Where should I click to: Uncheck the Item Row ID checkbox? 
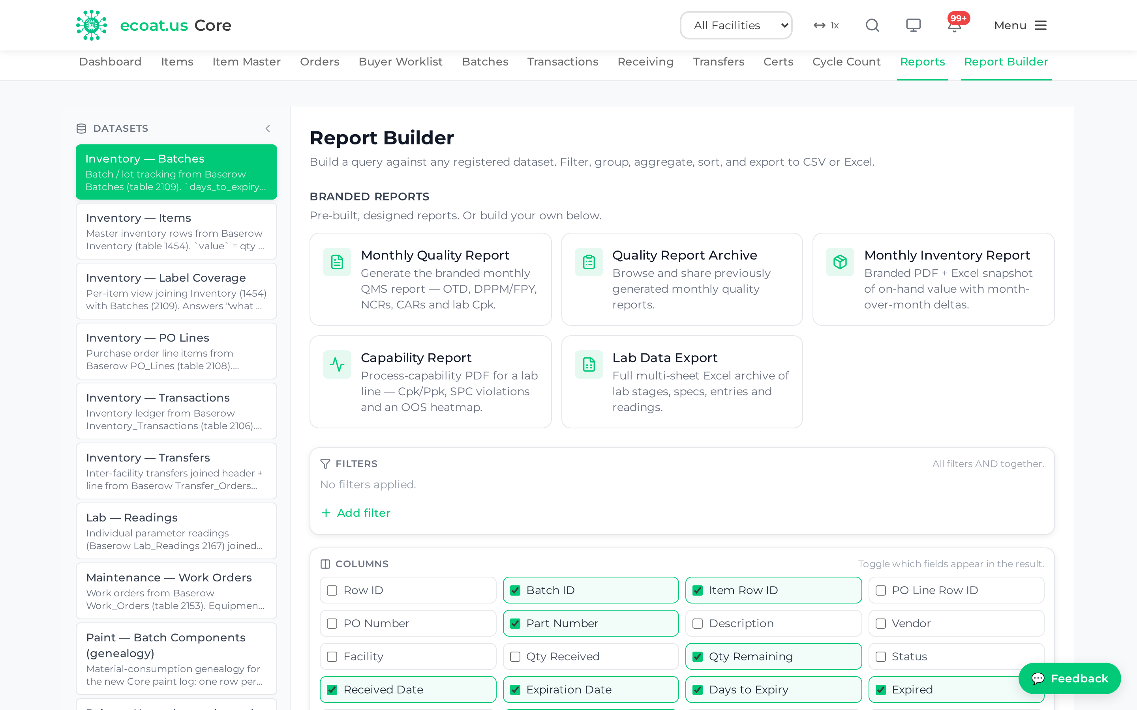pos(698,590)
